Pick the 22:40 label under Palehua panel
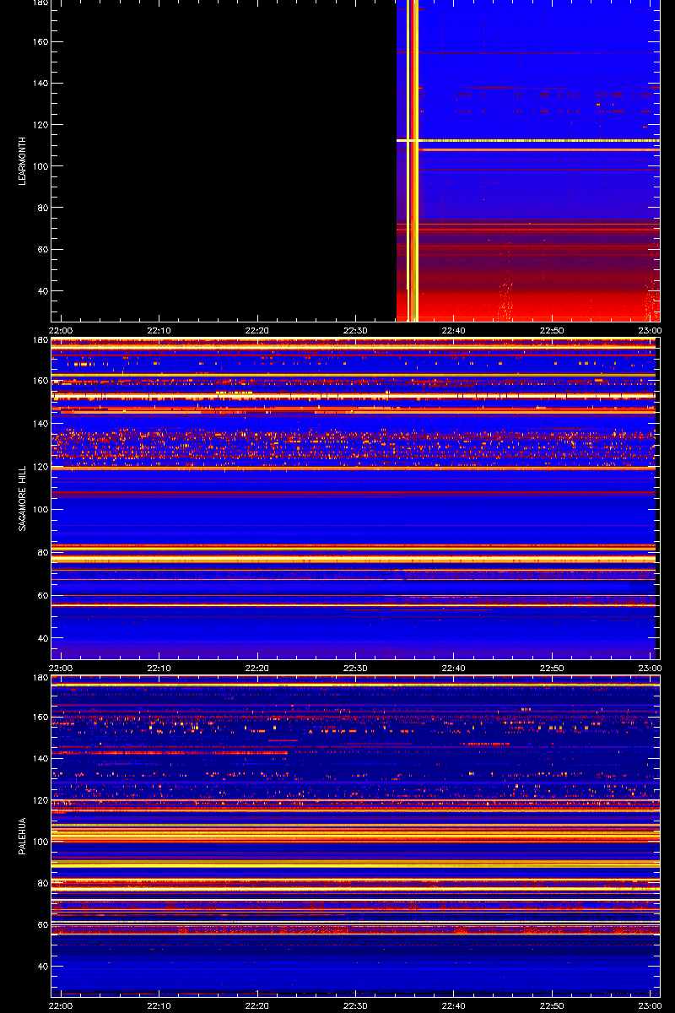The height and width of the screenshot is (1013, 675). (x=454, y=1005)
